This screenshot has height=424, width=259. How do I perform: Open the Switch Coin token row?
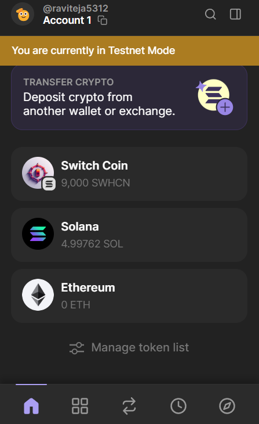coord(129,174)
